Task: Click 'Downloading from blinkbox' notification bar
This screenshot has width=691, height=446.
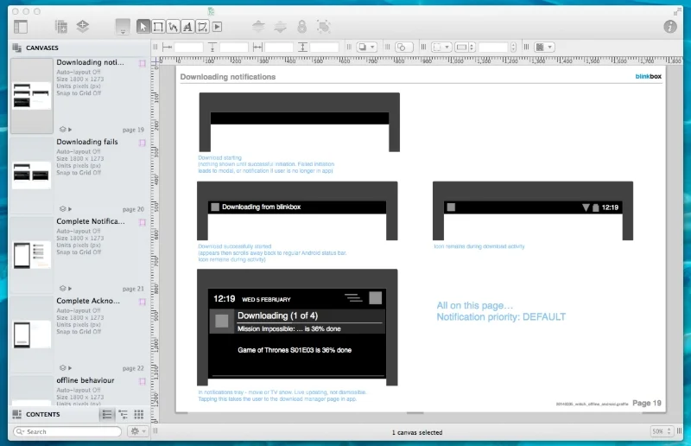Action: point(297,207)
